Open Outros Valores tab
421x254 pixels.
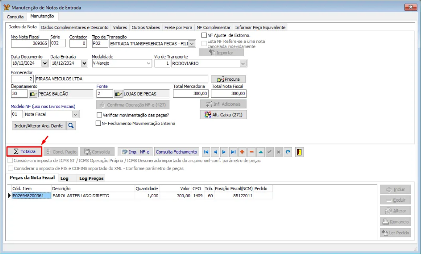[146, 27]
